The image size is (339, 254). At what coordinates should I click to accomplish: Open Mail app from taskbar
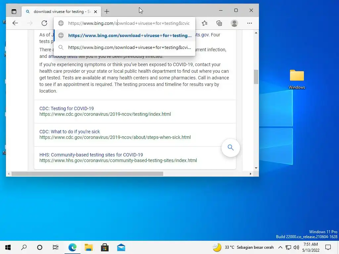[x=121, y=247]
